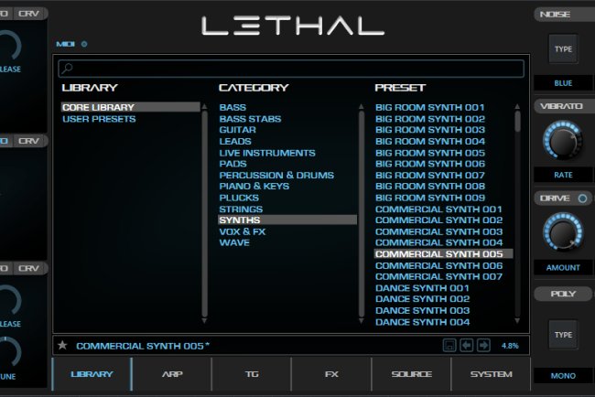Toggle the DRIVE on/off indicator
Image resolution: width=595 pixels, height=397 pixels.
(x=582, y=198)
